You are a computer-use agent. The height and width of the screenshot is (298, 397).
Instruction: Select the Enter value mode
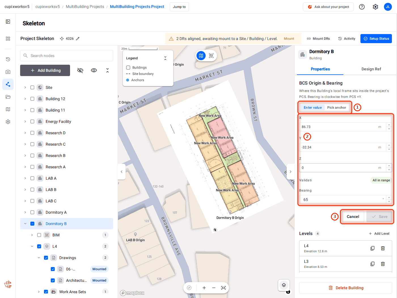click(312, 108)
